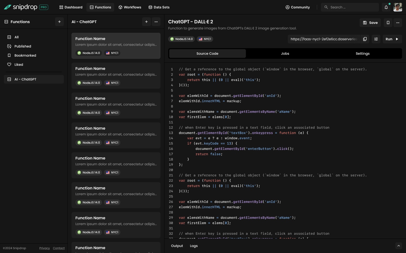Click the search magnifier icon
This screenshot has width=406, height=253.
click(326, 7)
